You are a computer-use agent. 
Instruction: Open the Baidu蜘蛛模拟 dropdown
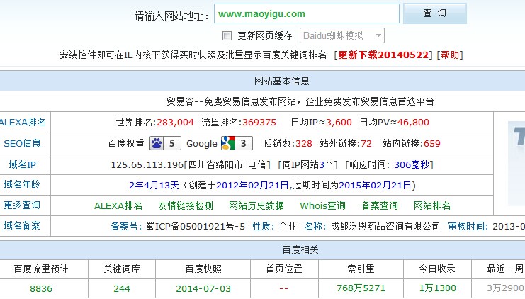(x=342, y=35)
